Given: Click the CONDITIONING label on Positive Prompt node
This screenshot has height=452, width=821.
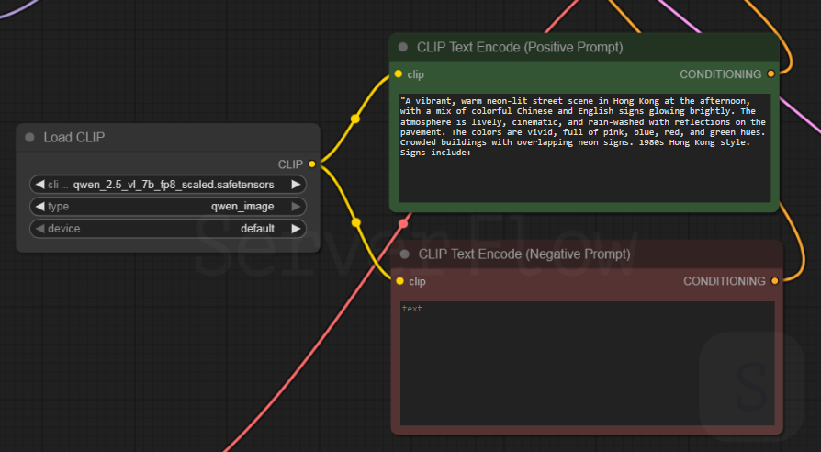Looking at the screenshot, I should [721, 74].
